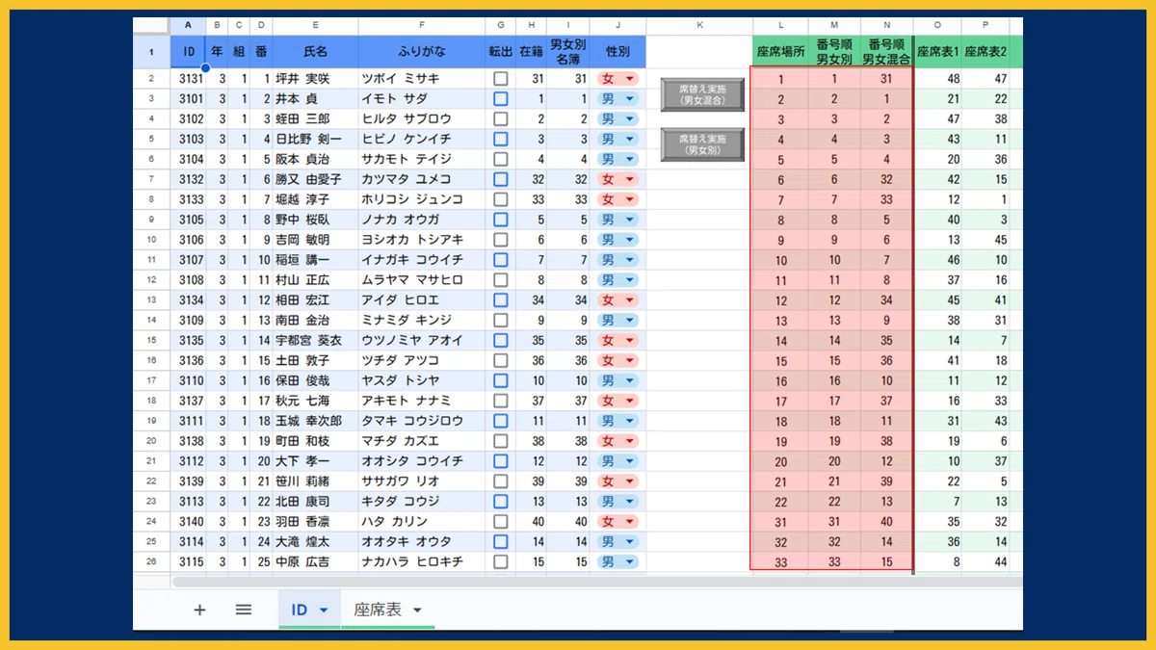1156x650 pixels.
Task: Click the 席替え実施(男女別) button
Action: click(x=702, y=144)
